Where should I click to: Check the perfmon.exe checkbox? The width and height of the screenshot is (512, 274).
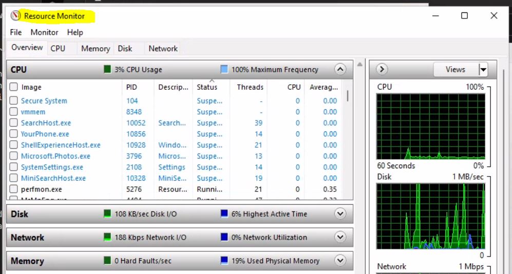(13, 189)
